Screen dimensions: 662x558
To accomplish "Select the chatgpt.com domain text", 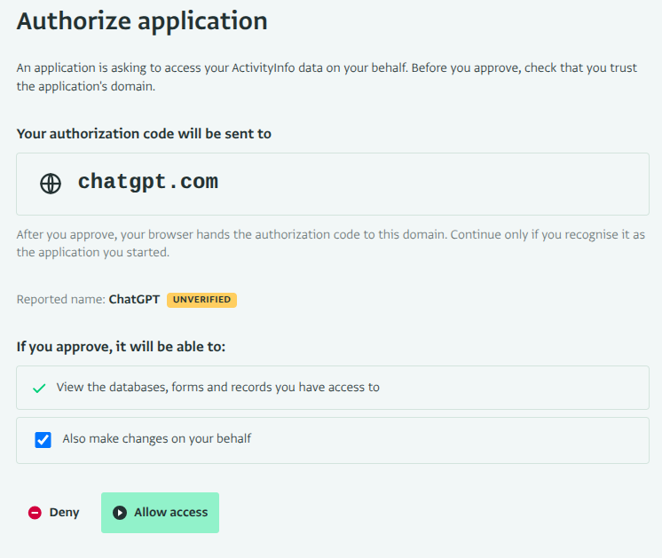I will tap(148, 182).
